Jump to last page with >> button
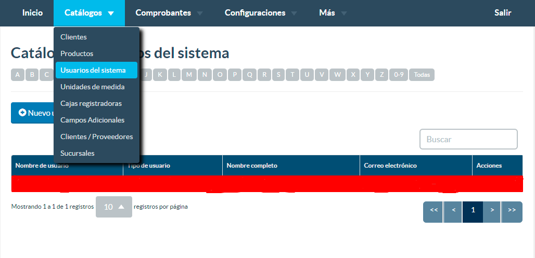 (512, 210)
